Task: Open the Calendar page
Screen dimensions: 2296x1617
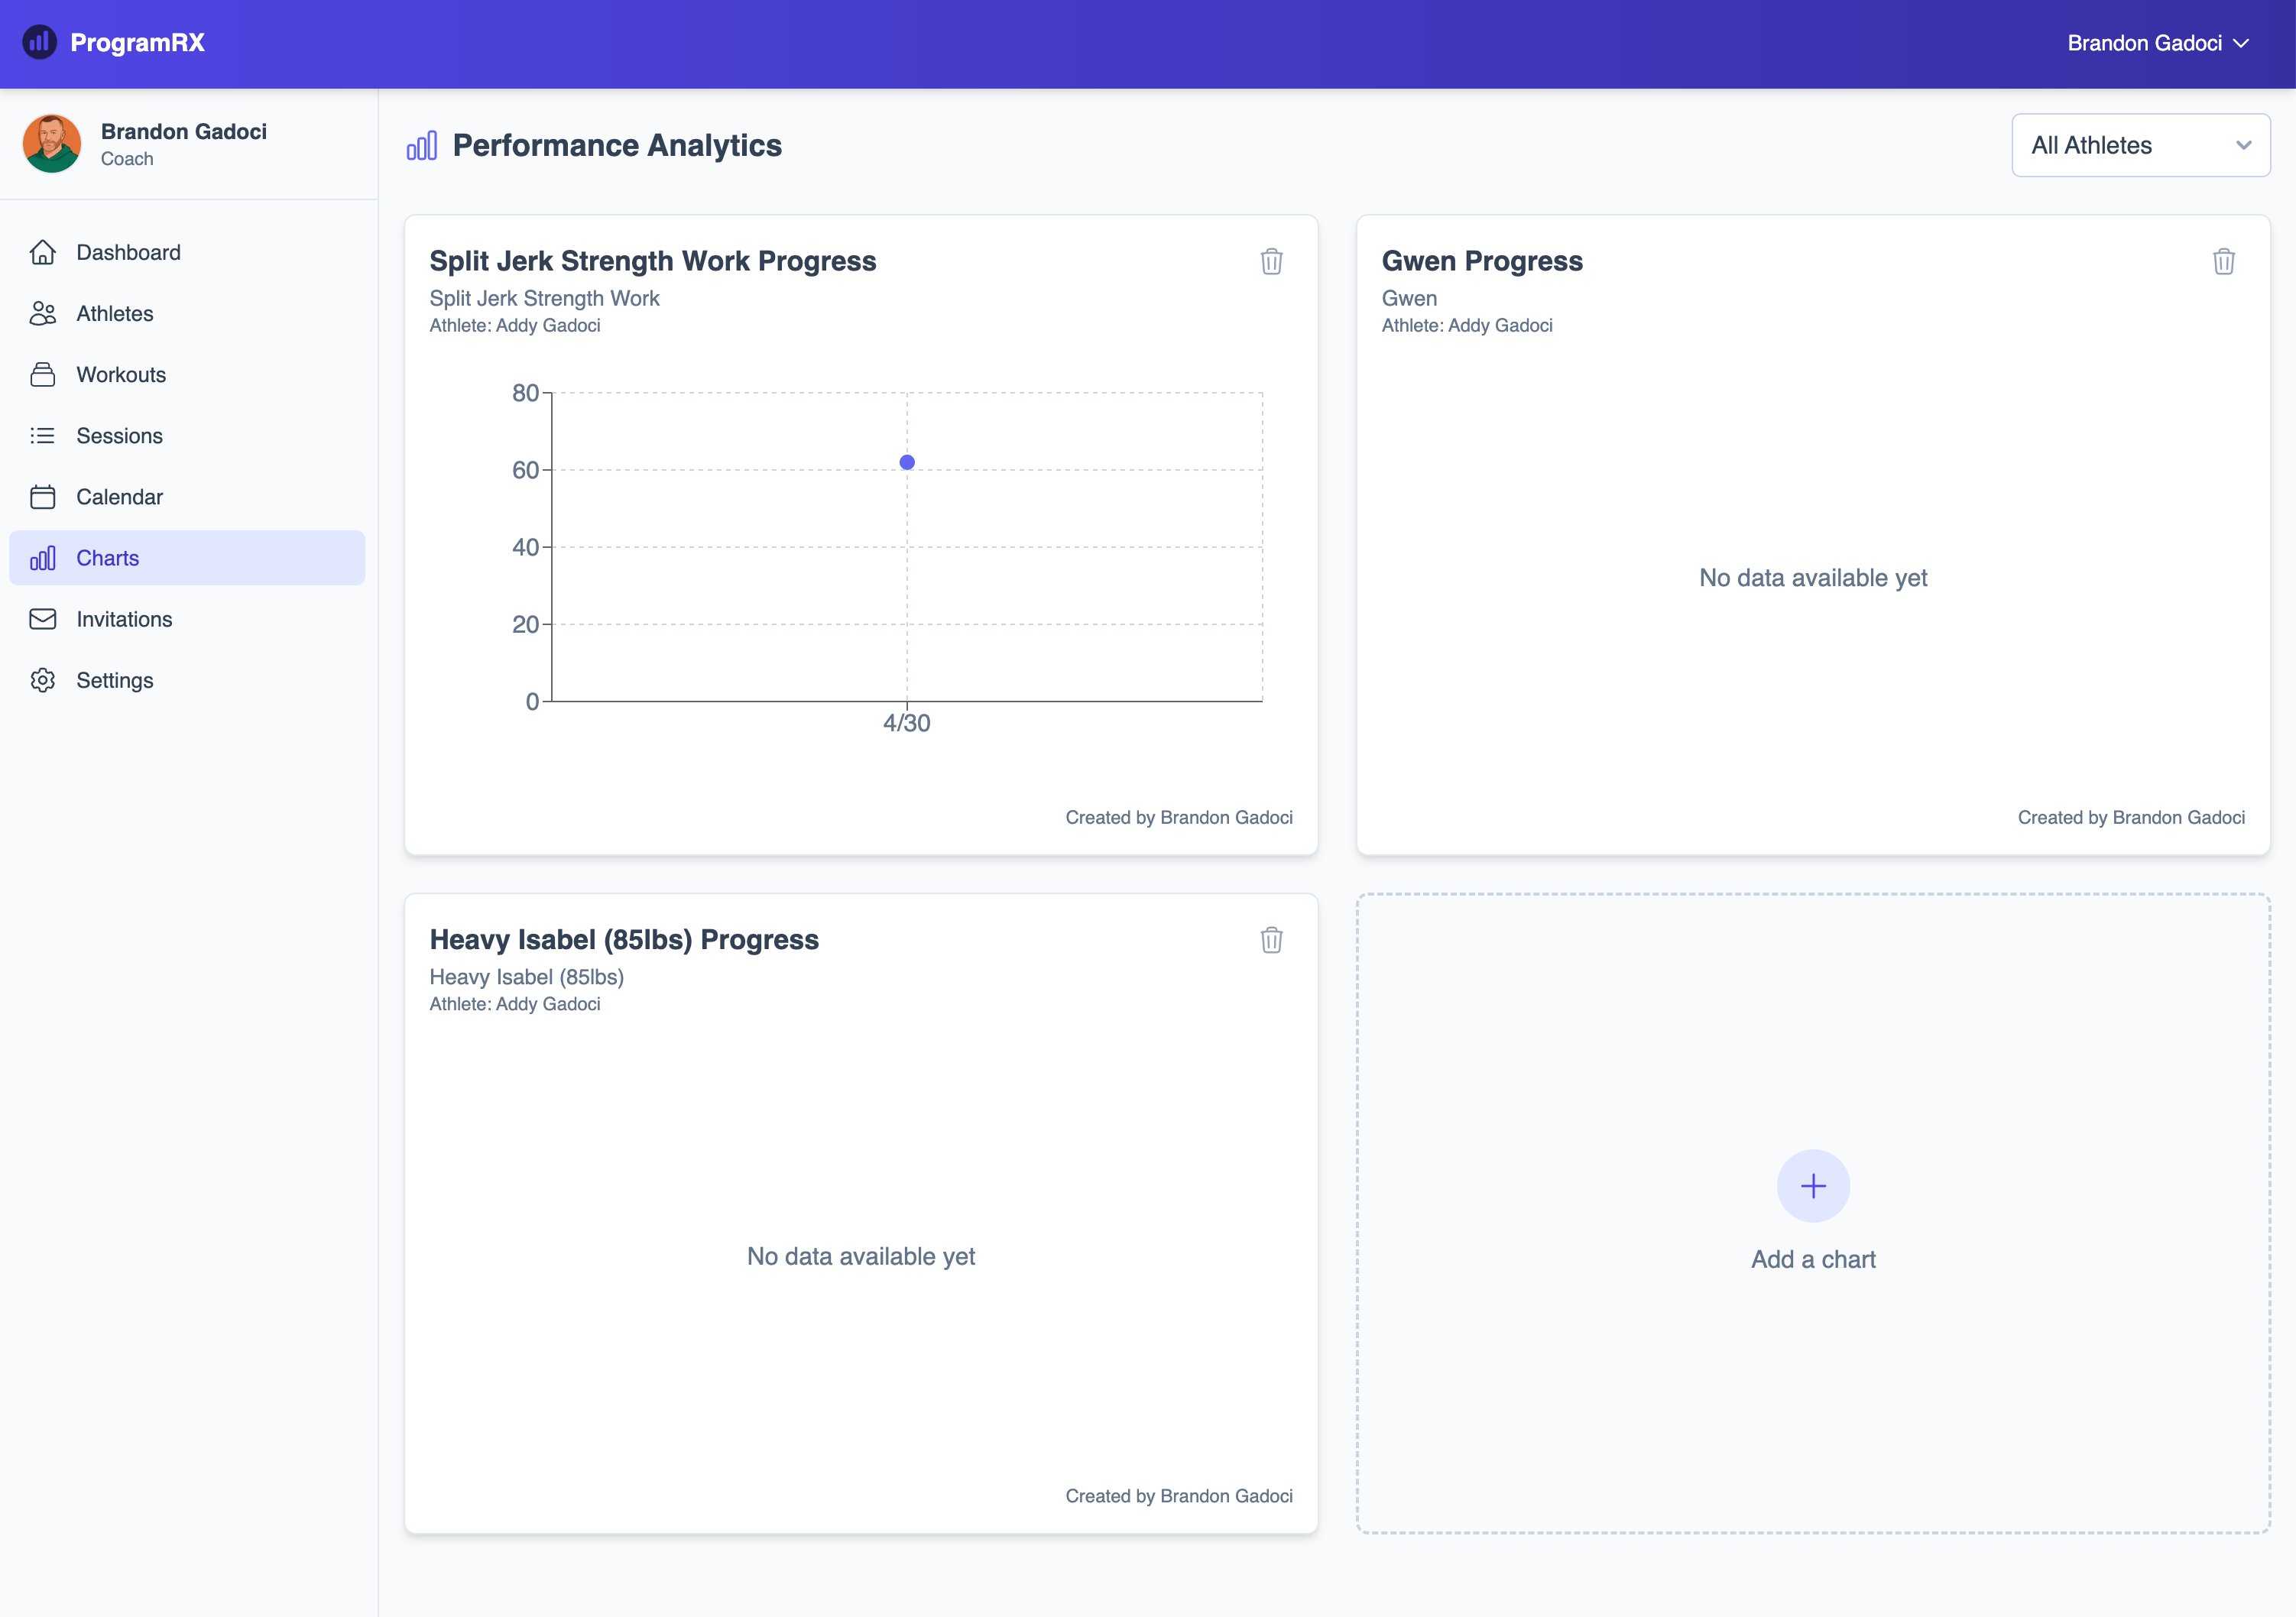Action: pos(187,497)
